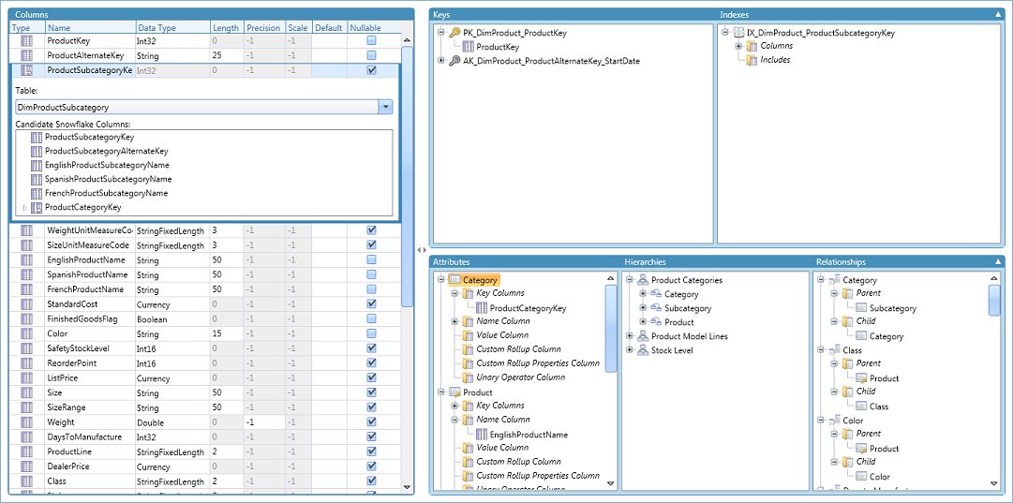The image size is (1013, 503).
Task: Click the Length column header
Action: pyautogui.click(x=227, y=28)
